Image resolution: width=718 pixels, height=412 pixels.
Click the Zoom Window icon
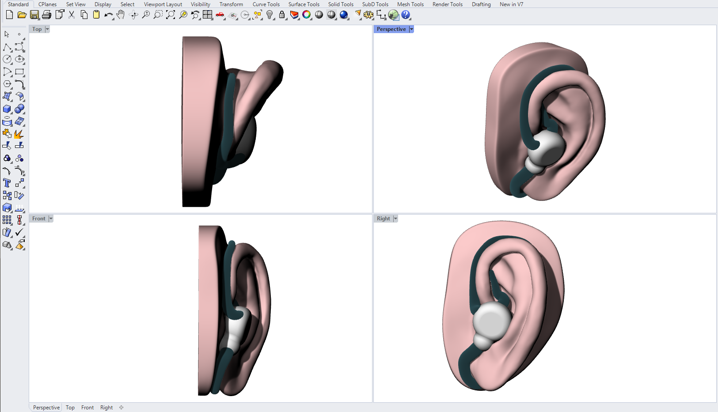[158, 15]
